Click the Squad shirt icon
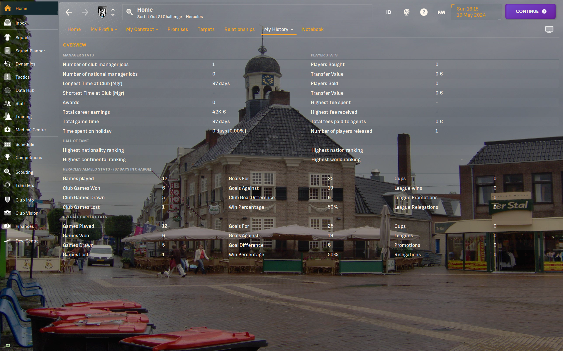Viewport: 563px width, 351px height. click(8, 37)
